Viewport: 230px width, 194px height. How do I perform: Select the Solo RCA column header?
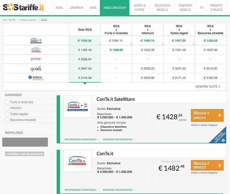click(x=85, y=30)
